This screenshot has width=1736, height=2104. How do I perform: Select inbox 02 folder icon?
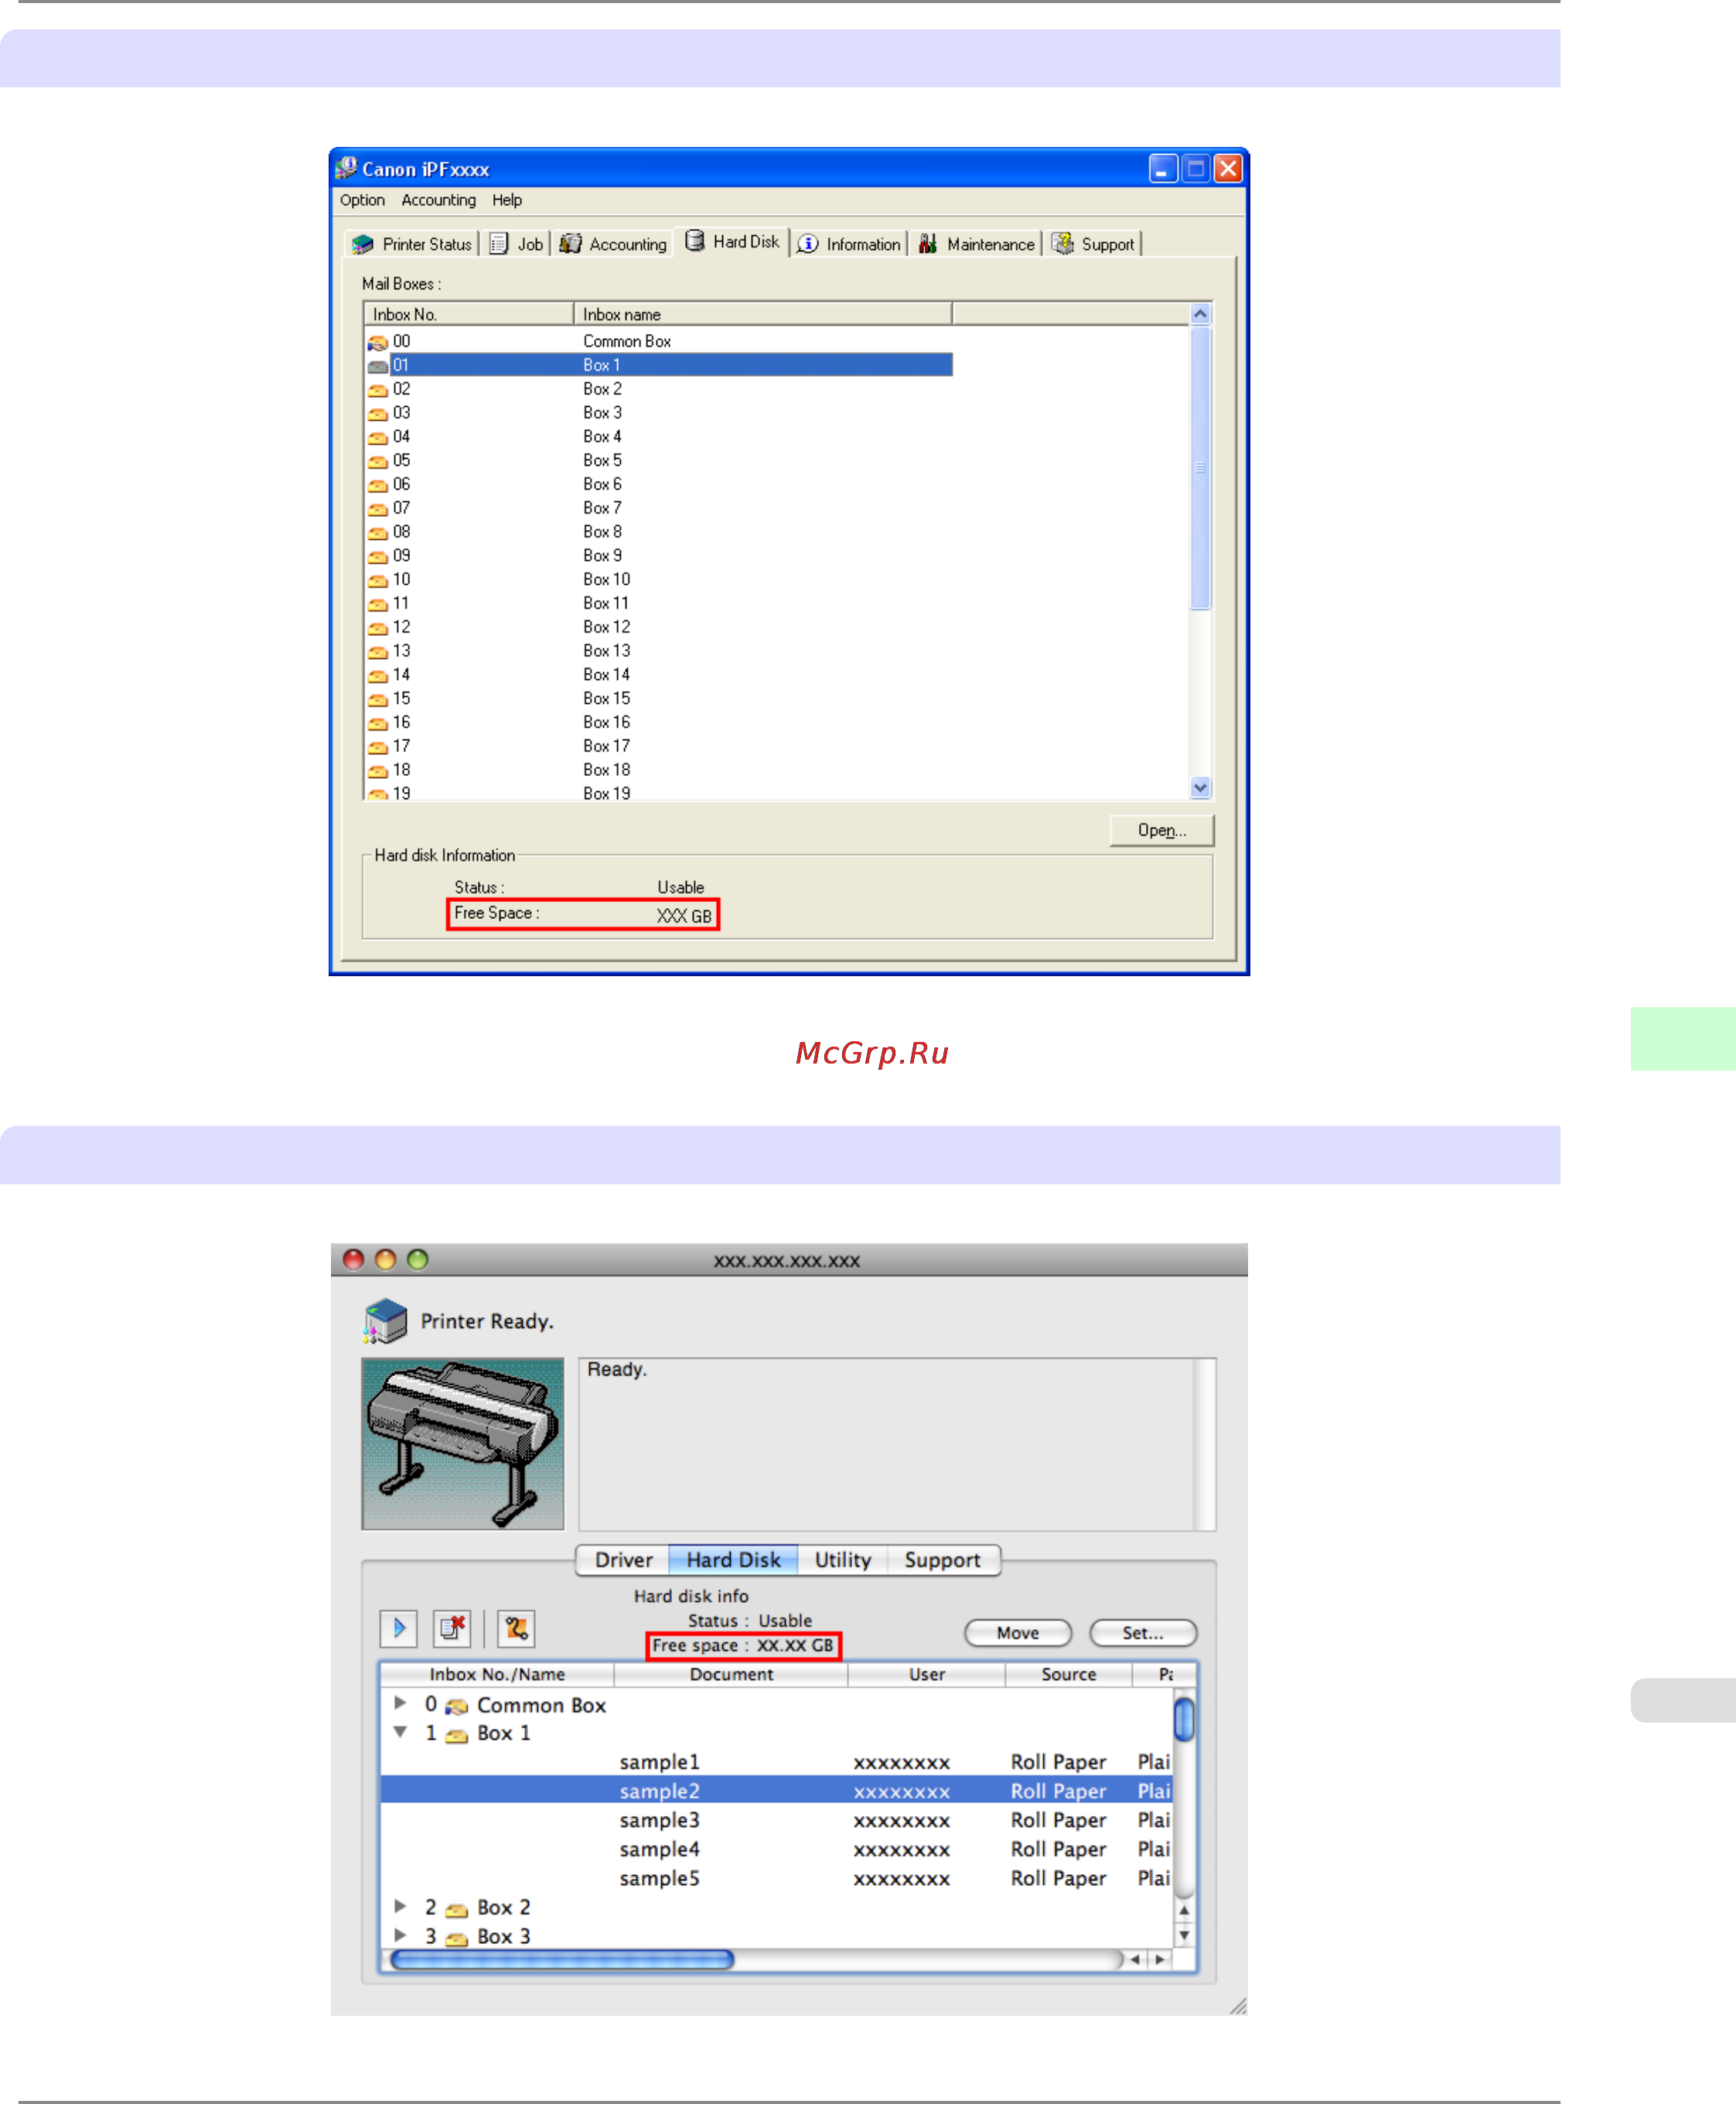tap(377, 390)
